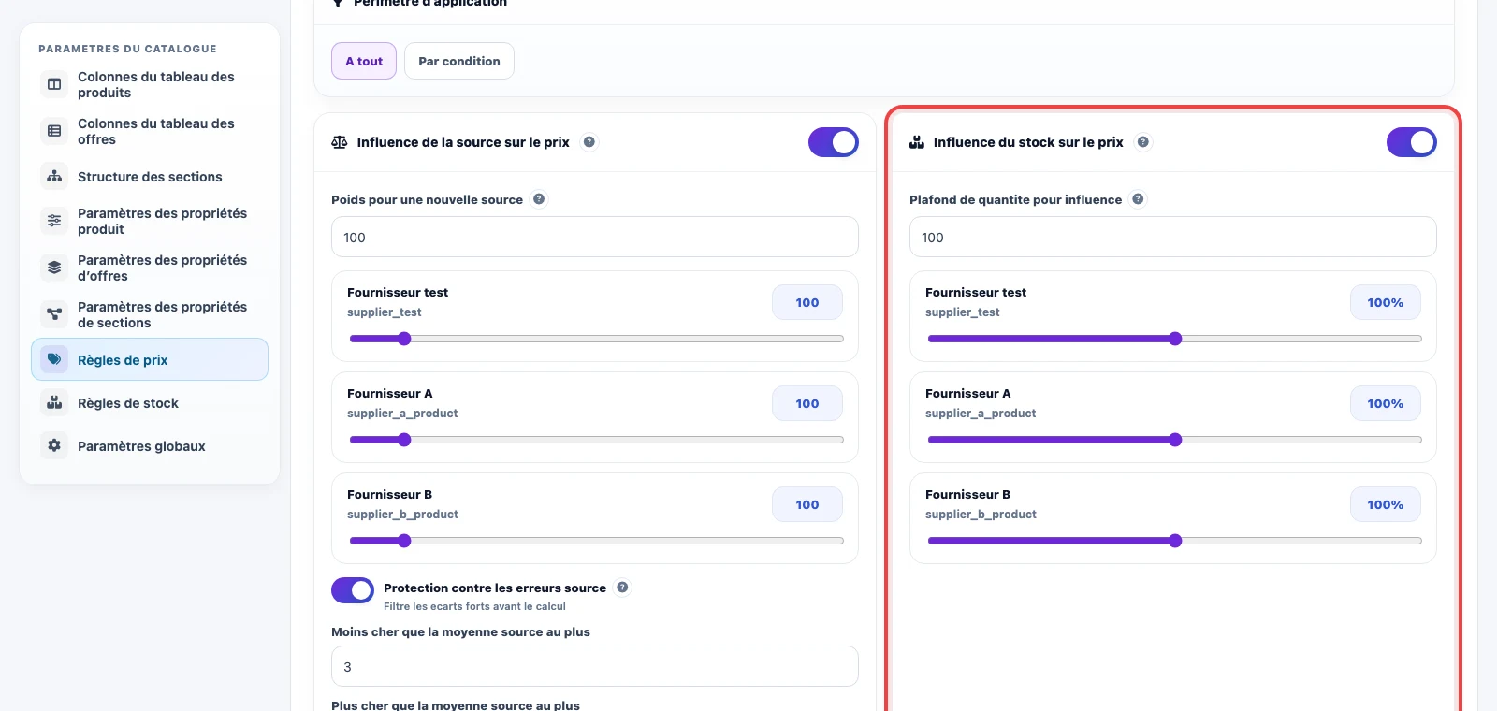This screenshot has width=1497, height=711.
Task: Click Fournisseur B stock value 100%
Action: tap(1386, 504)
